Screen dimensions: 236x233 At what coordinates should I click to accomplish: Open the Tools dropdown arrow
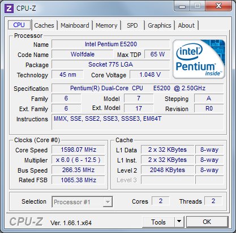click(179, 222)
